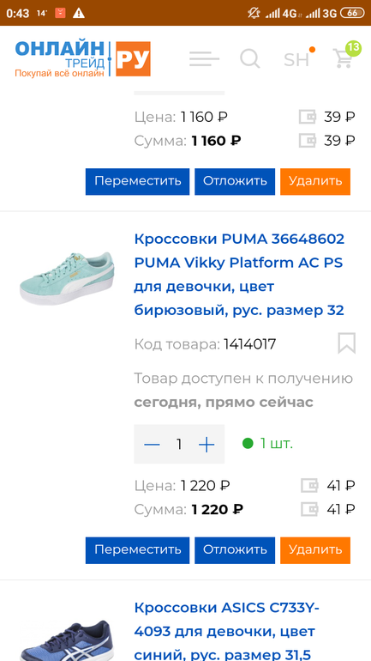Decrease PUMA sneakers quantity with minus

click(152, 445)
